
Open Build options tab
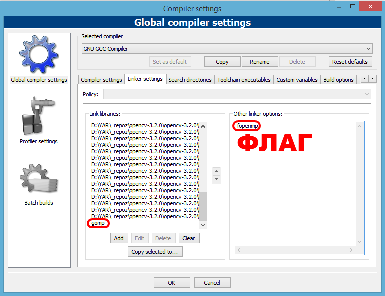point(338,80)
